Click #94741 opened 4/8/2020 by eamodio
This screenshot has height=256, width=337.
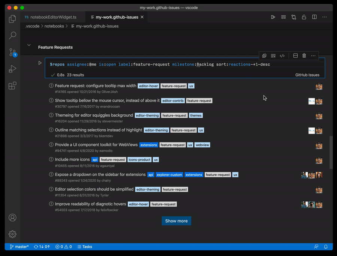tap(84, 151)
